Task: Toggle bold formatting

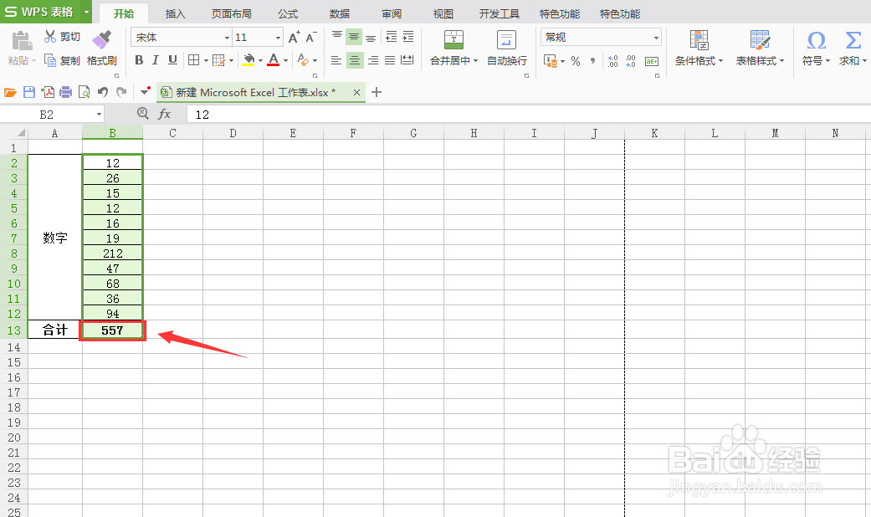Action: tap(139, 60)
